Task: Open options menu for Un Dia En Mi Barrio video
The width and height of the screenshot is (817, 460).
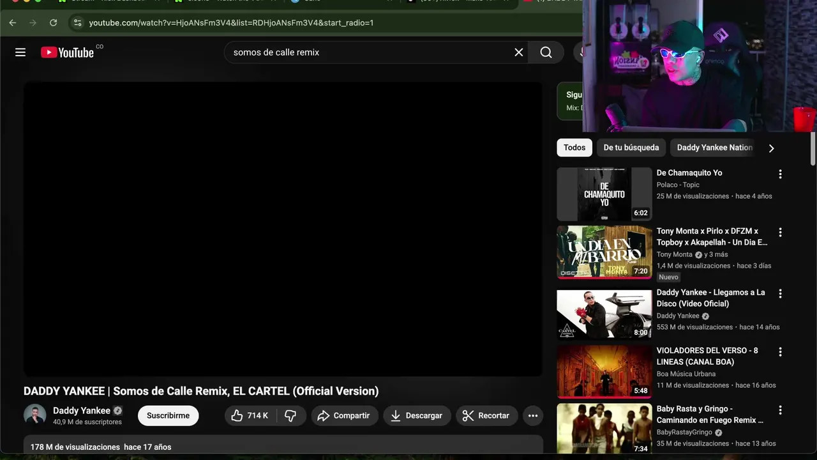Action: (x=780, y=233)
